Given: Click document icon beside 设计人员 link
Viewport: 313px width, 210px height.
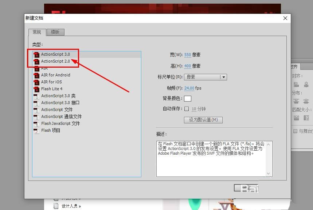Looking at the screenshot, I should pyautogui.click(x=56, y=206).
